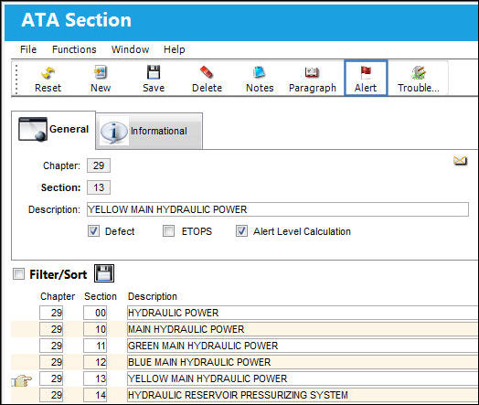Image resolution: width=479 pixels, height=405 pixels.
Task: Select the HYDRAULIC POWER row description
Action: point(303,313)
